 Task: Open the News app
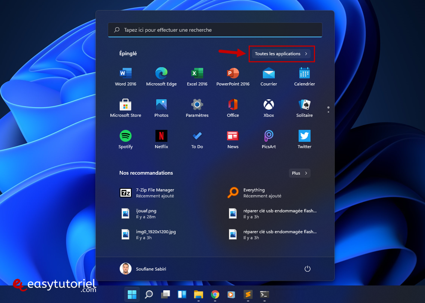[233, 140]
